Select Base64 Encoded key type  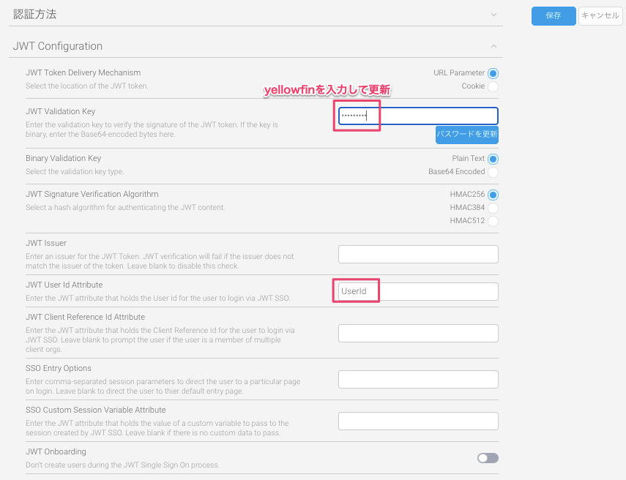(493, 172)
